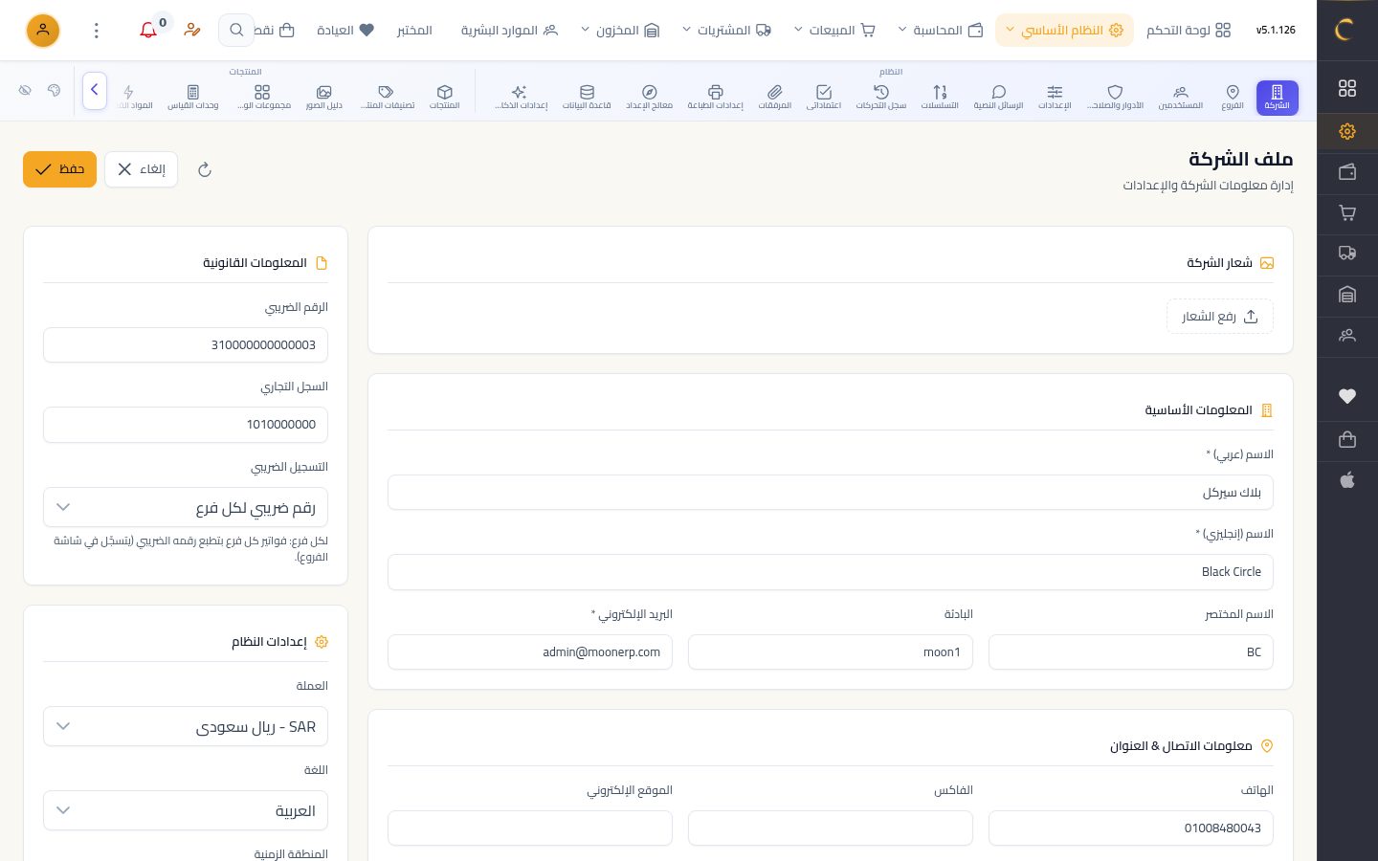Click the upload logo (رفع الشعار) button
The width and height of the screenshot is (1378, 861).
click(1220, 317)
